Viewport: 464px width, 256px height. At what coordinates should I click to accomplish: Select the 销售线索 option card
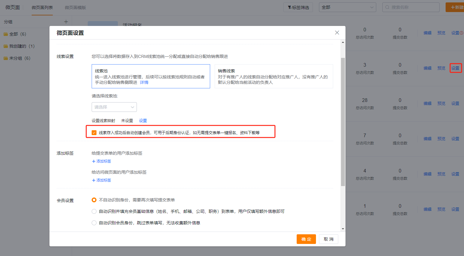pyautogui.click(x=274, y=76)
